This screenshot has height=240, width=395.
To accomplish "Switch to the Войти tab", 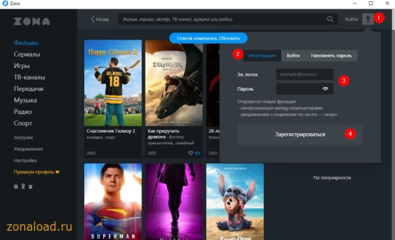I will [x=293, y=56].
